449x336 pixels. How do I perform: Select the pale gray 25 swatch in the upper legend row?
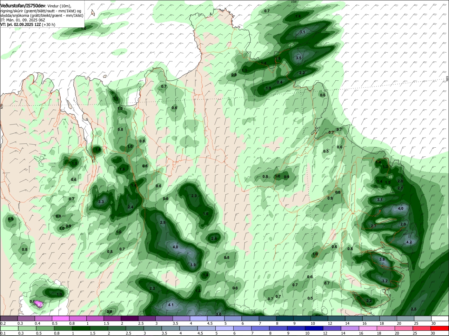coord(423,318)
